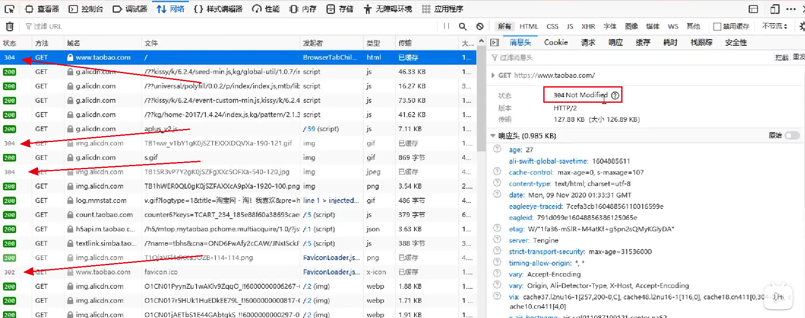Click the 304 Not Modified help icon
Image resolution: width=805 pixels, height=318 pixels.
(x=615, y=95)
